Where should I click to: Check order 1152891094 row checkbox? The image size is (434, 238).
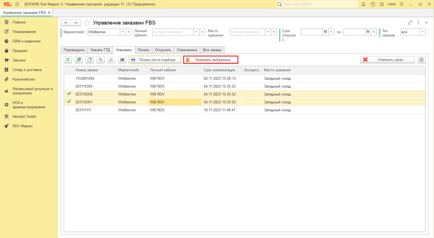click(x=69, y=78)
